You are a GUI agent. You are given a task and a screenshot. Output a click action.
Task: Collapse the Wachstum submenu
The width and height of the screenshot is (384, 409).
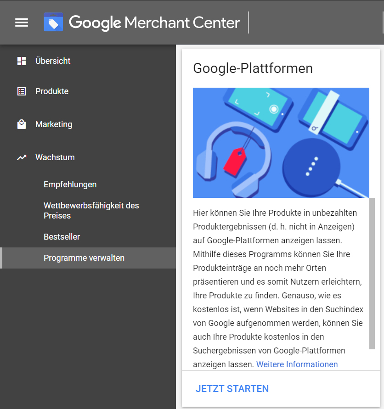(55, 157)
